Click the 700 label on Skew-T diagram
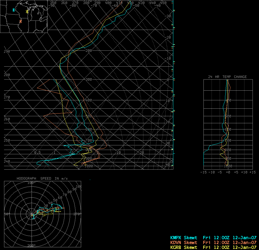The image size is (259, 250). 89,141
